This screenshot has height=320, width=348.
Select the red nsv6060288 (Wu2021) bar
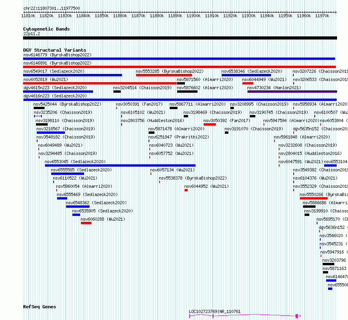(86, 223)
